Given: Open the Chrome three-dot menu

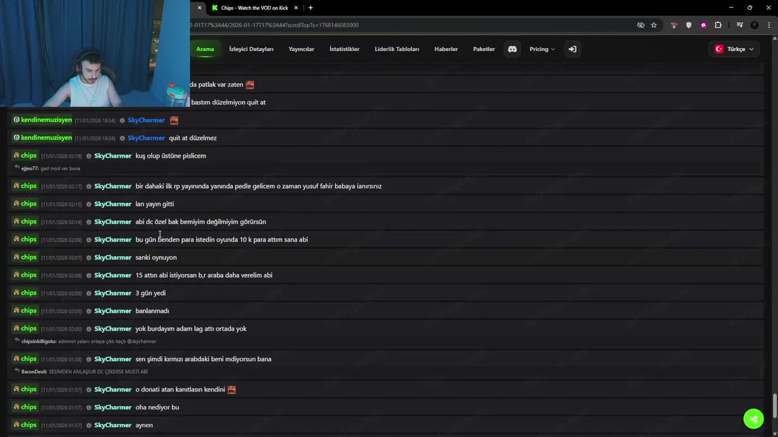Looking at the screenshot, I should [x=769, y=25].
